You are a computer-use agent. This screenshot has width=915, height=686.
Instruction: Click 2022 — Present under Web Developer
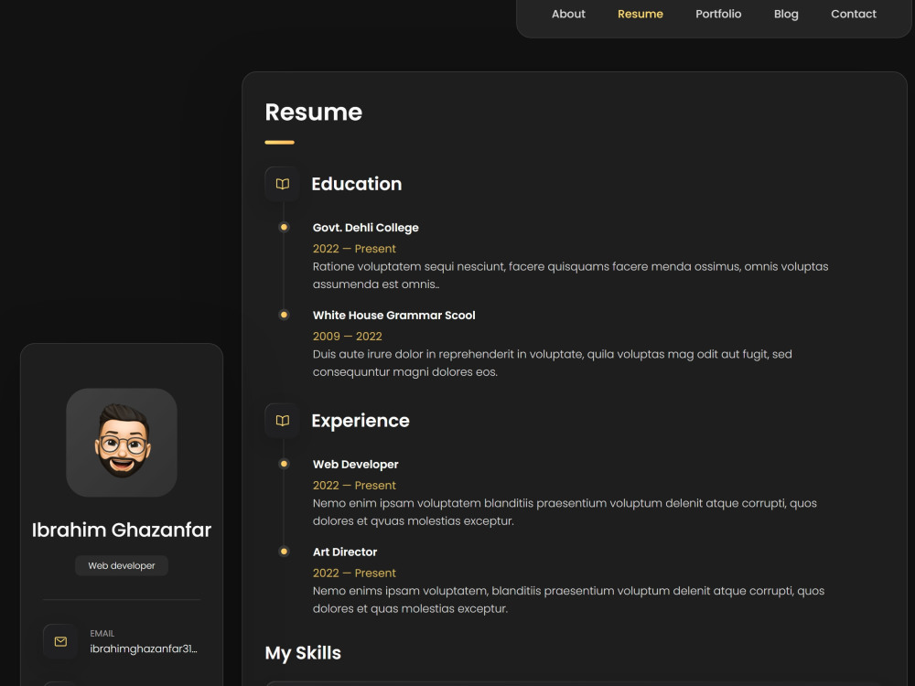(x=354, y=486)
